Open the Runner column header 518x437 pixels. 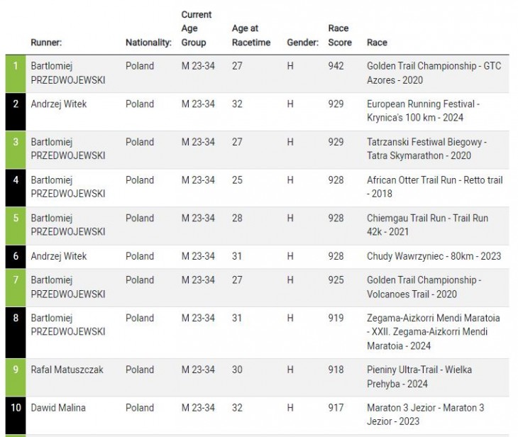pos(46,43)
